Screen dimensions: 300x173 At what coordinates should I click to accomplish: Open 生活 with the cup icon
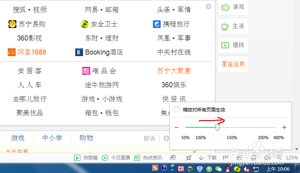(x=233, y=26)
